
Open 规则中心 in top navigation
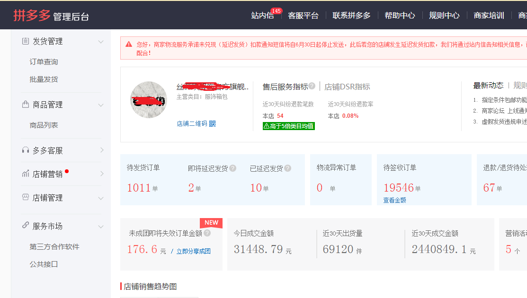(x=444, y=16)
